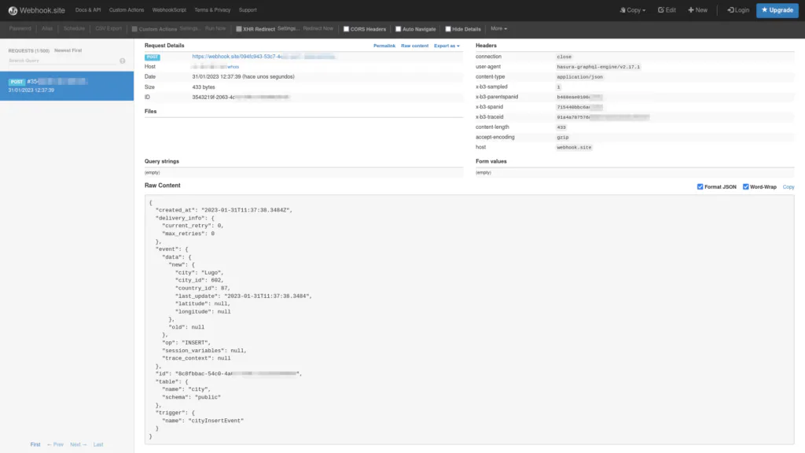
Task: Click the Edit button
Action: coord(667,9)
